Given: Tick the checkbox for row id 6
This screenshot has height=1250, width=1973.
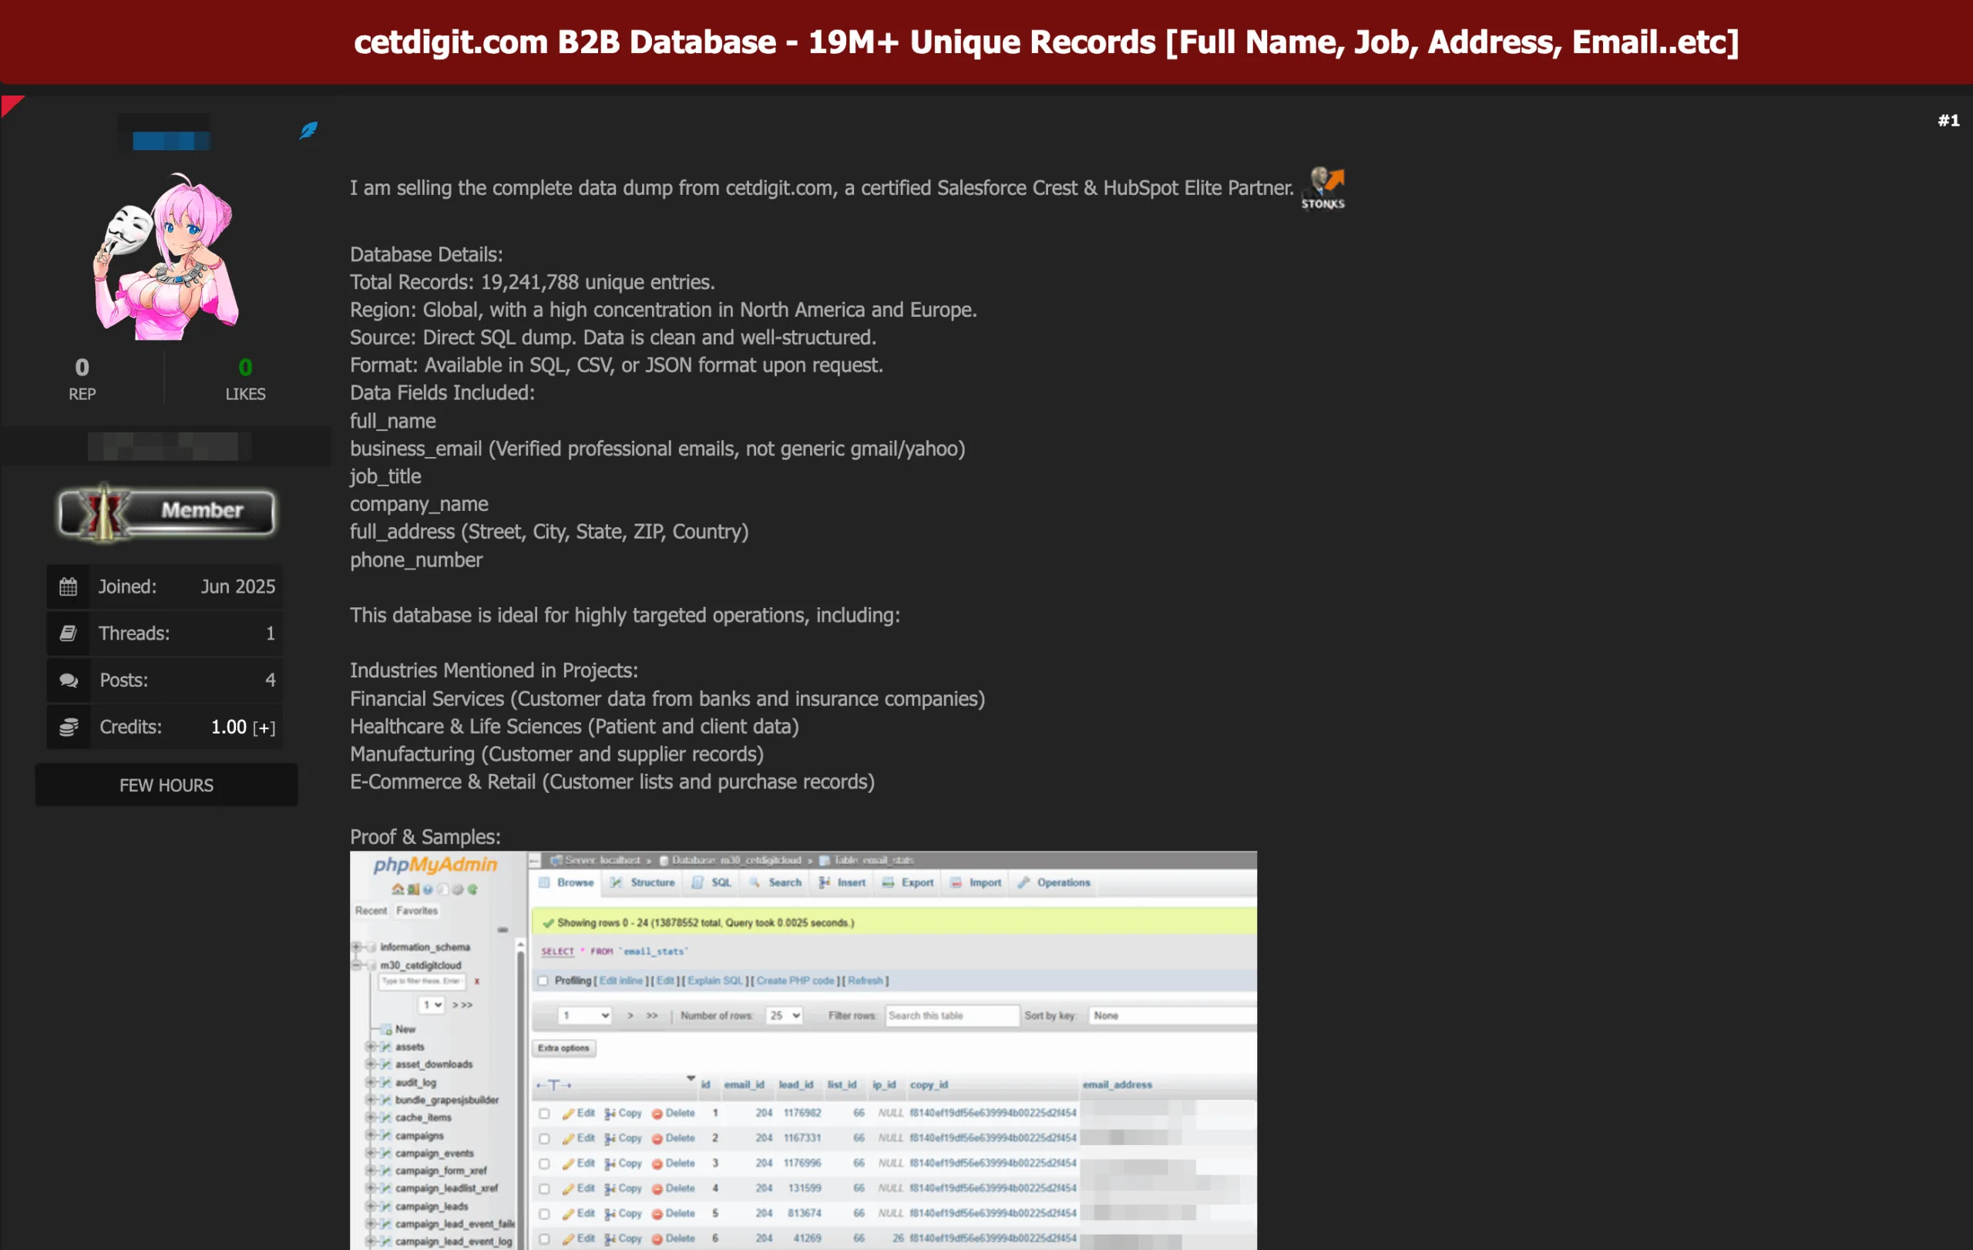Looking at the screenshot, I should [x=544, y=1239].
